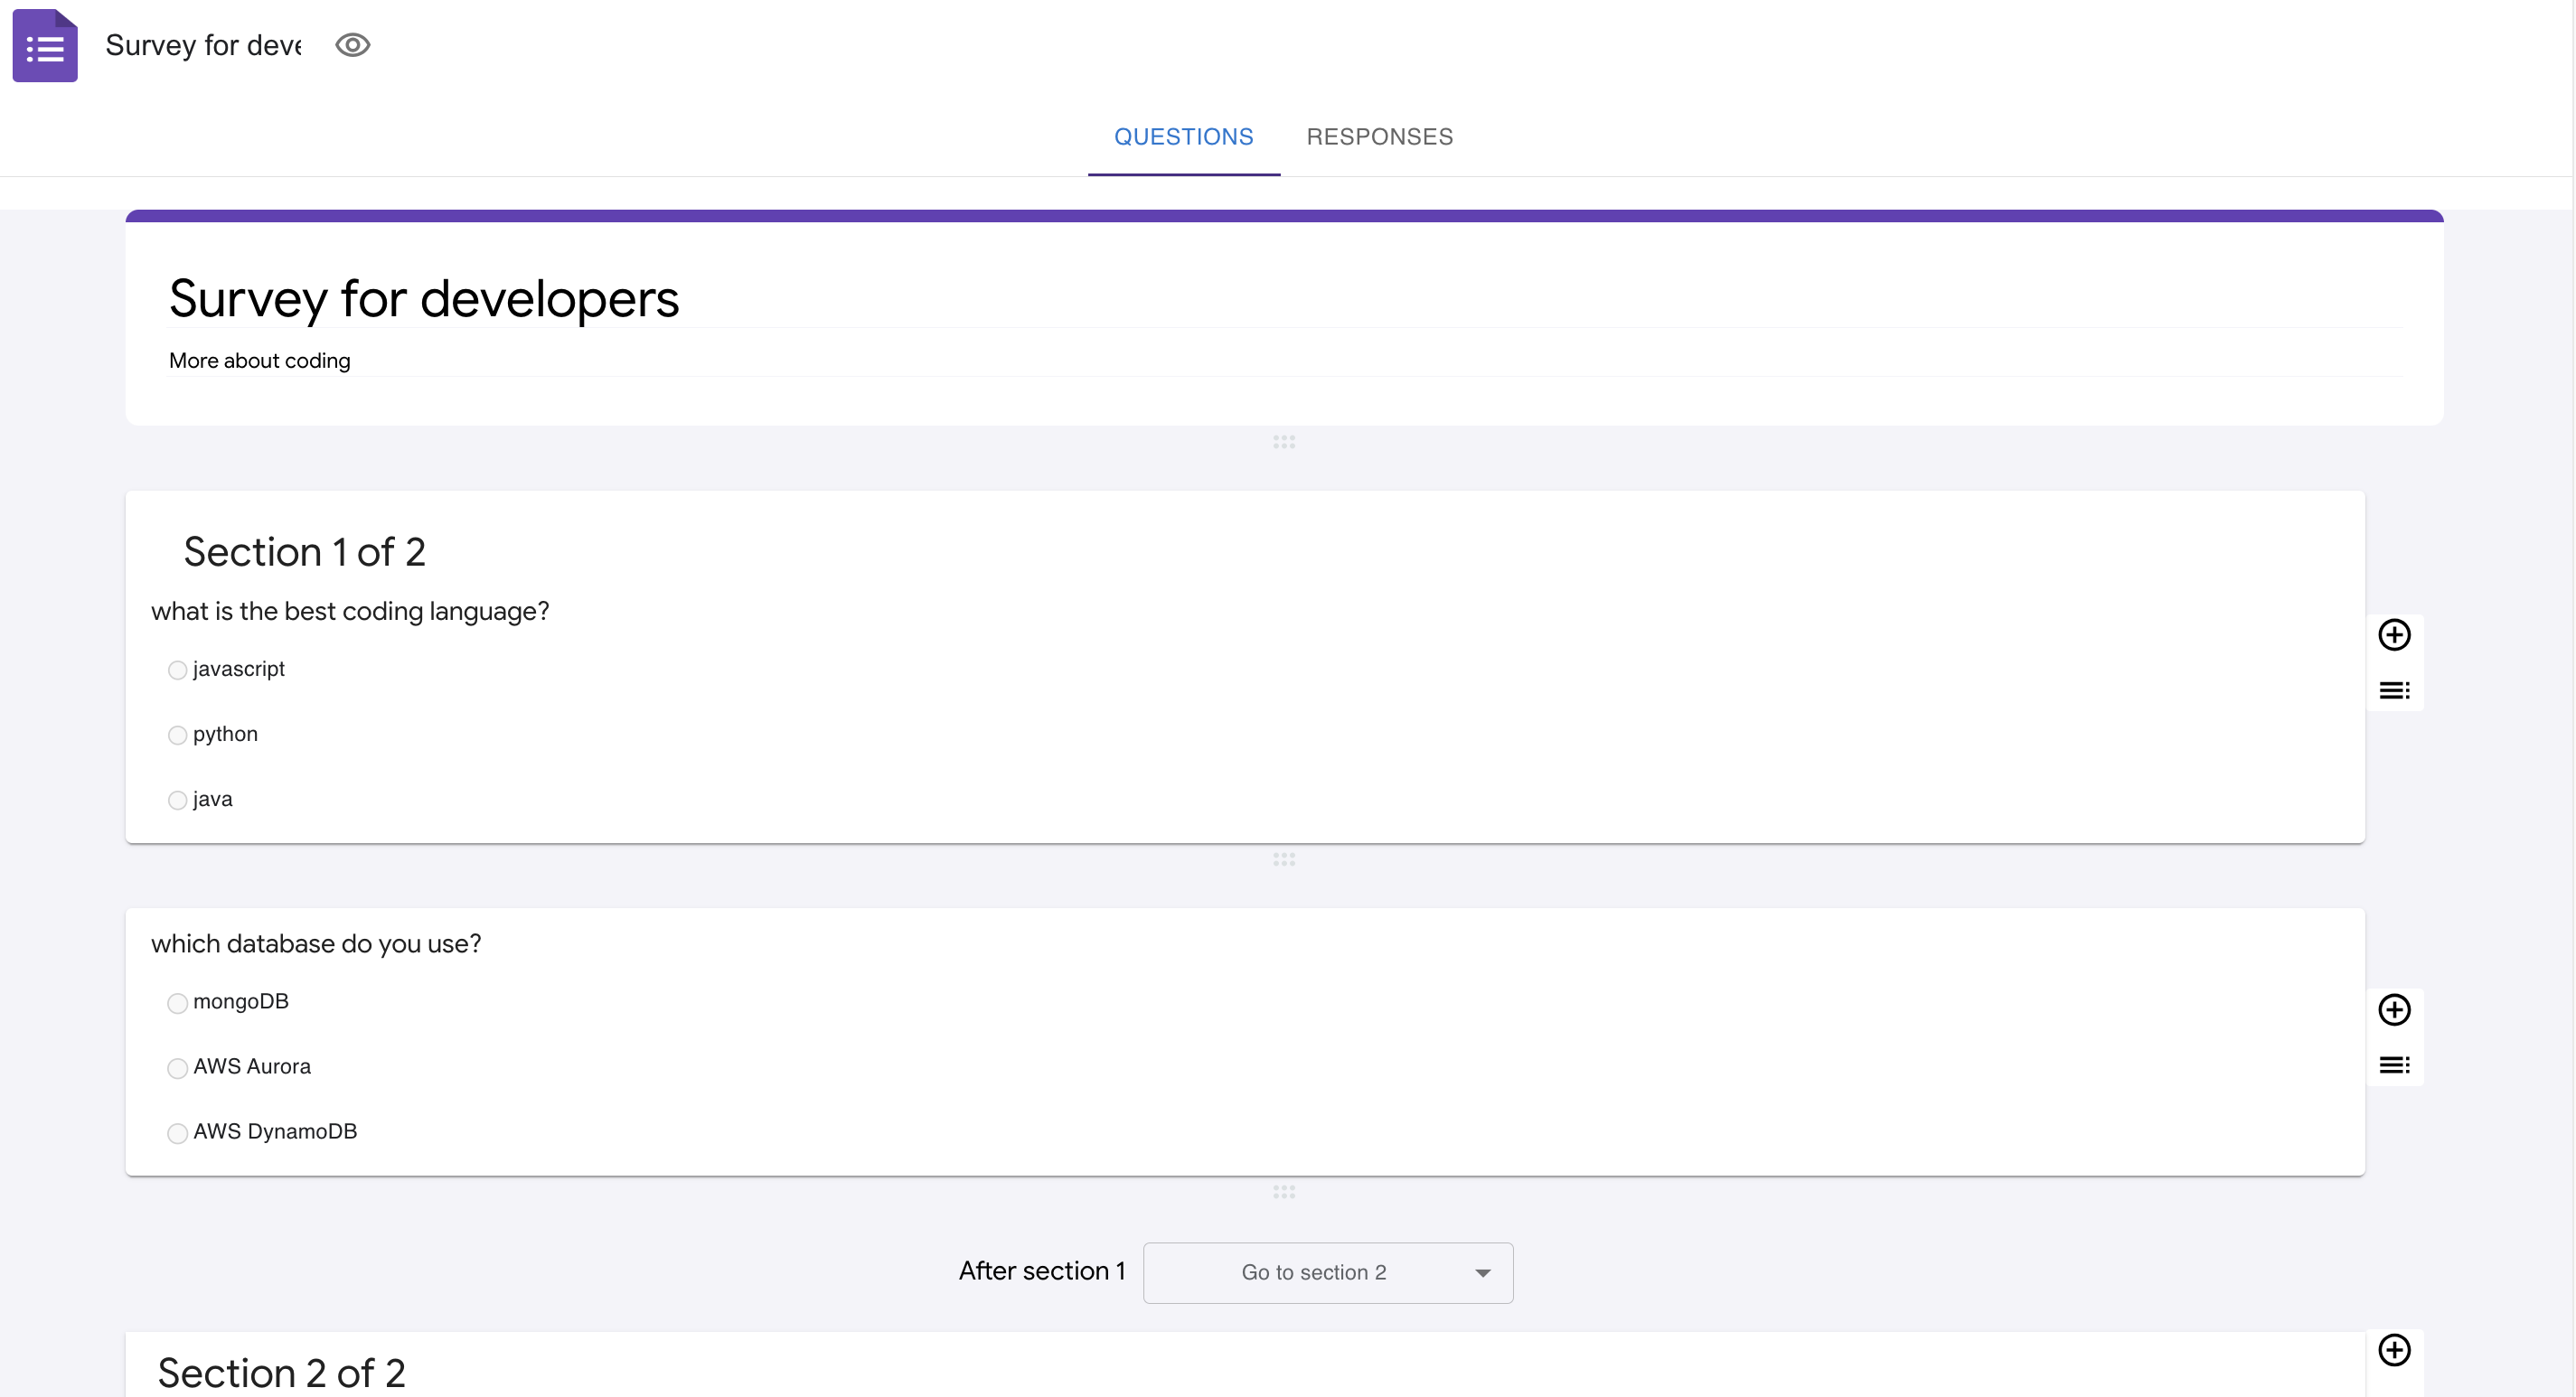Open the Go to section 2 dropdown
2576x1397 pixels.
click(1328, 1273)
